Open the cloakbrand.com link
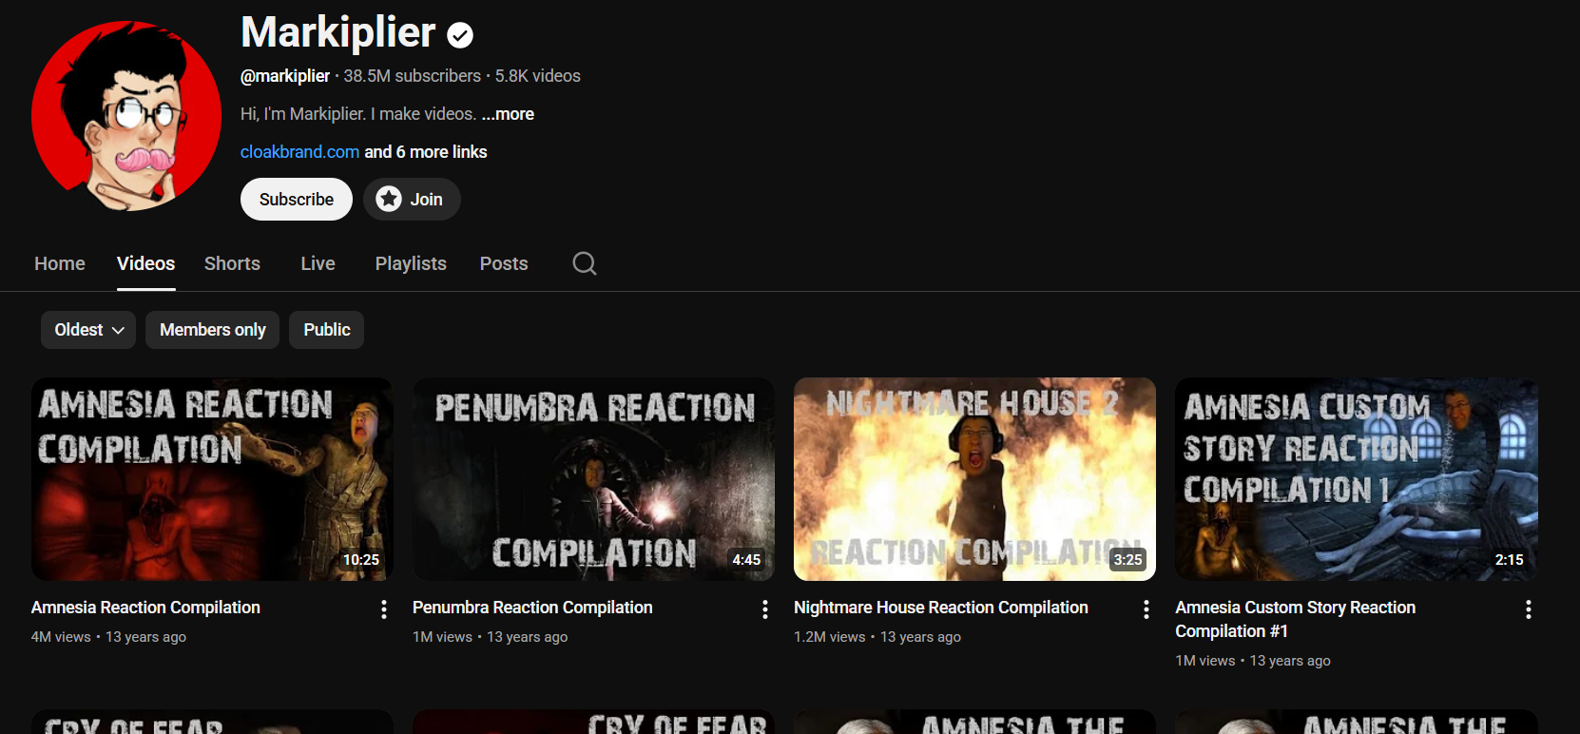This screenshot has width=1580, height=734. click(299, 152)
